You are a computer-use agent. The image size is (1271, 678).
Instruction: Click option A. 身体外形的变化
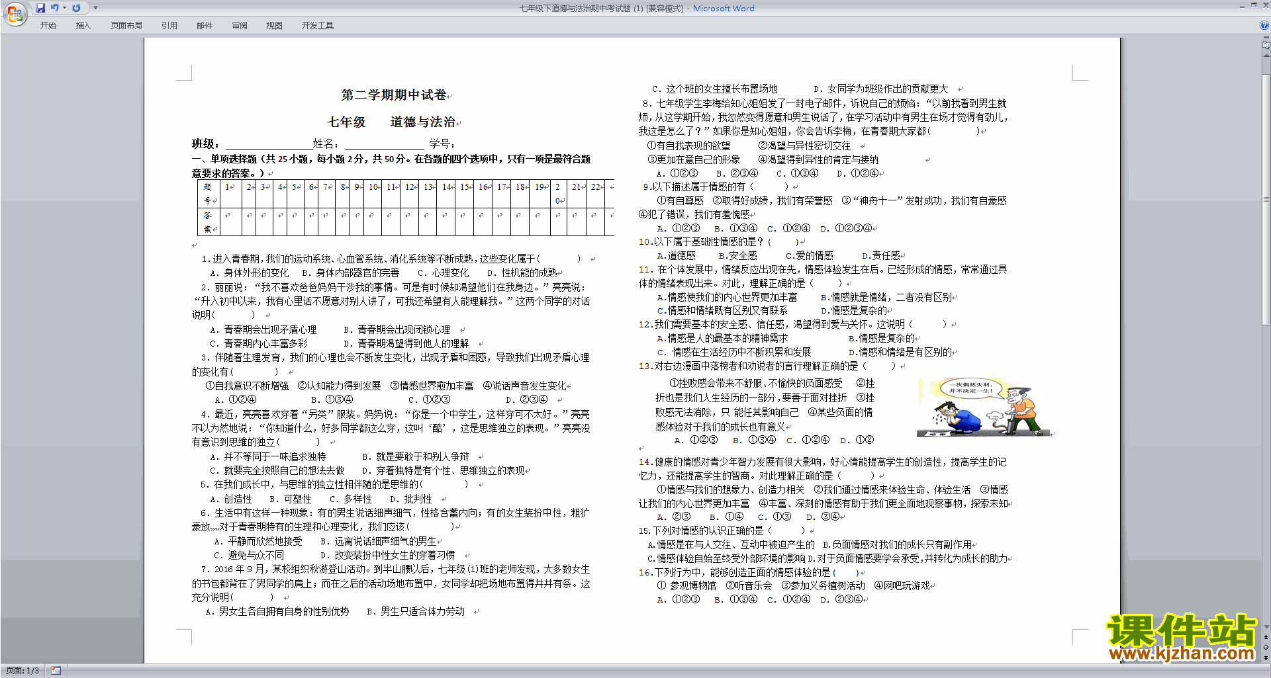tap(250, 273)
